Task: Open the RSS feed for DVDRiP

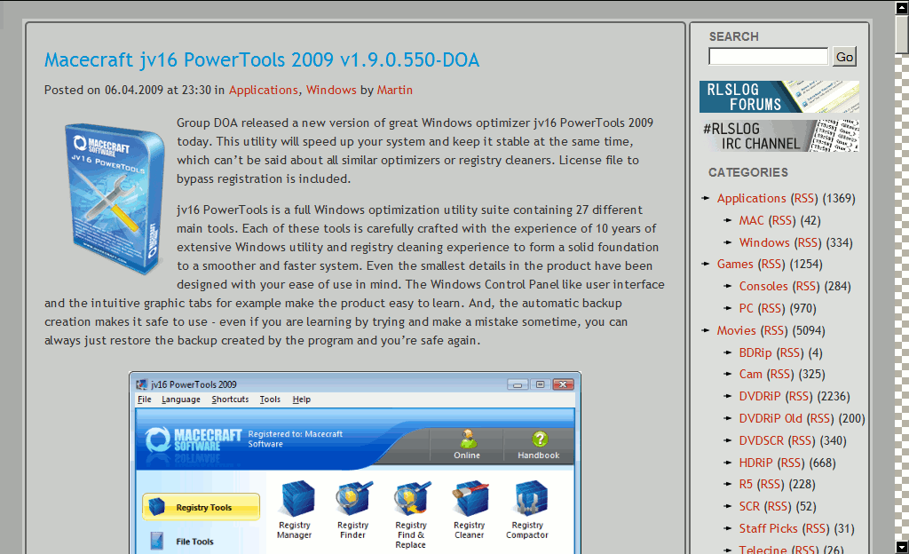Action: point(800,396)
